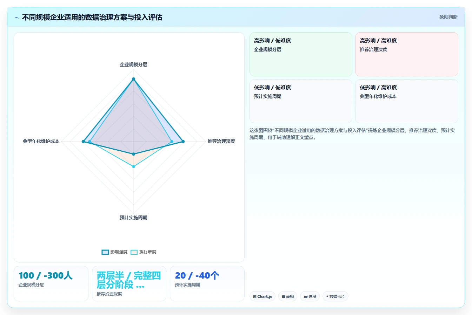472x315 pixels.
Task: Click the description paragraph below quadrants
Action: 352,134
